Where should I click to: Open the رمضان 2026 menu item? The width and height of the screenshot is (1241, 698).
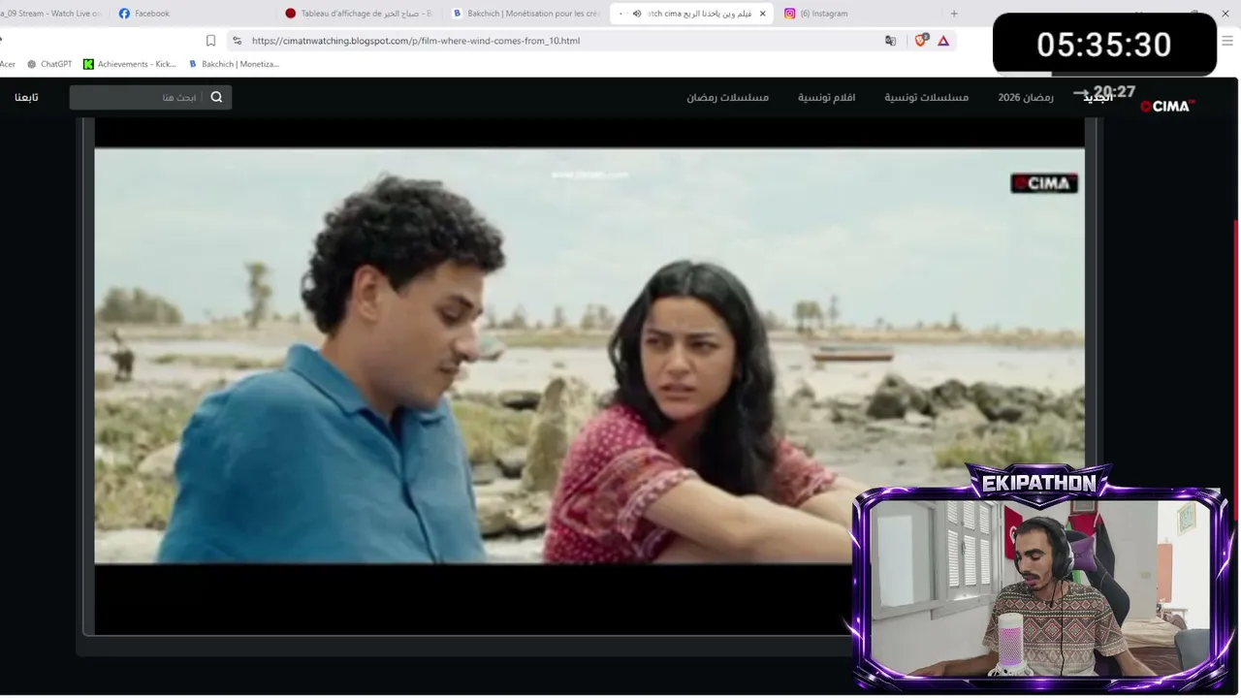[1026, 97]
